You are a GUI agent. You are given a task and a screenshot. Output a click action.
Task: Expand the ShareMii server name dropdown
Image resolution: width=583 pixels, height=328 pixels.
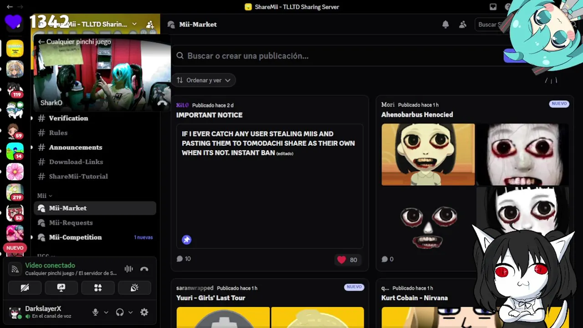point(134,24)
